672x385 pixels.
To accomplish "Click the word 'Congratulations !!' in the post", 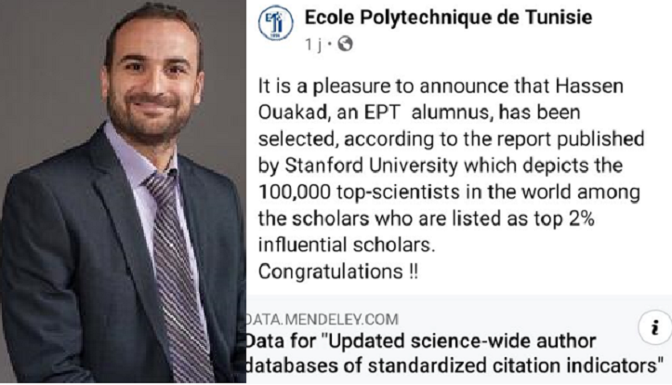I will coord(336,272).
